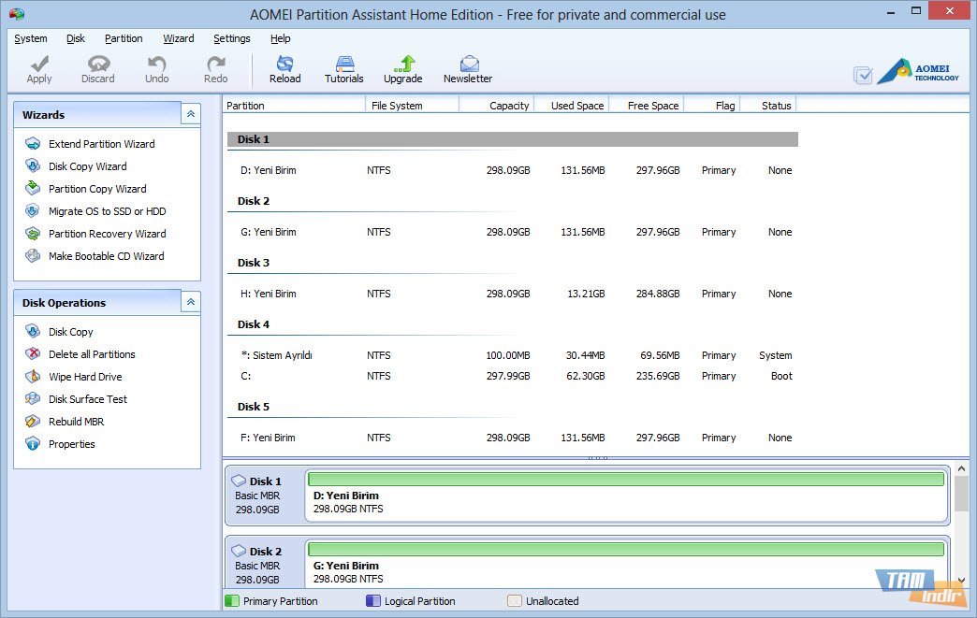Open the System menu
The height and width of the screenshot is (618, 977).
pyautogui.click(x=31, y=38)
